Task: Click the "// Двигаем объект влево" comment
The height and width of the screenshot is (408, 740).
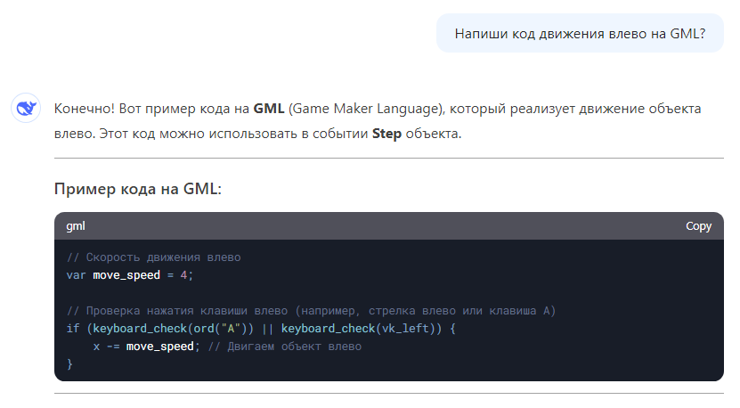Action: [x=285, y=346]
